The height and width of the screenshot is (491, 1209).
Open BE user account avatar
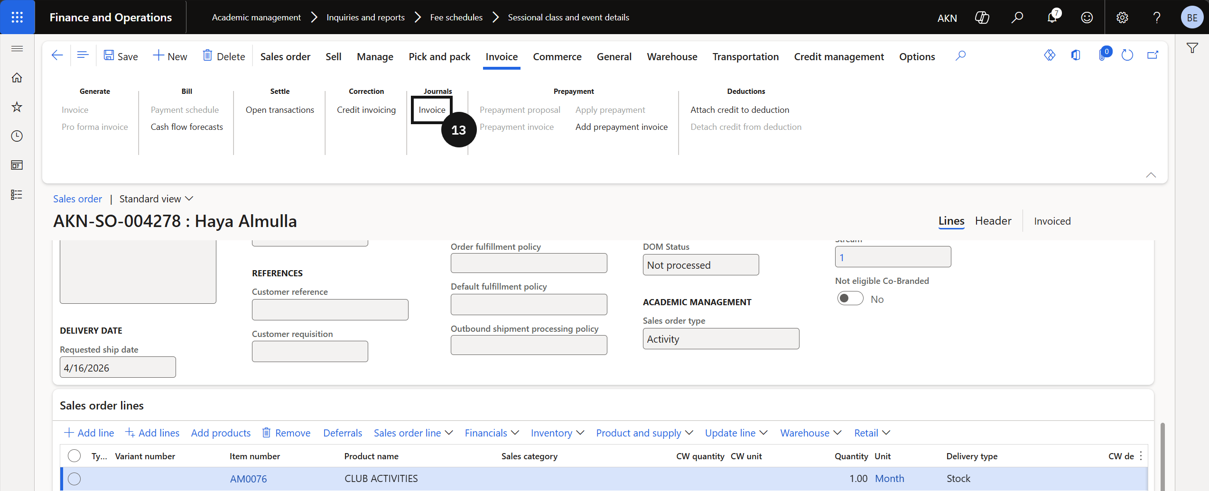[x=1192, y=18]
